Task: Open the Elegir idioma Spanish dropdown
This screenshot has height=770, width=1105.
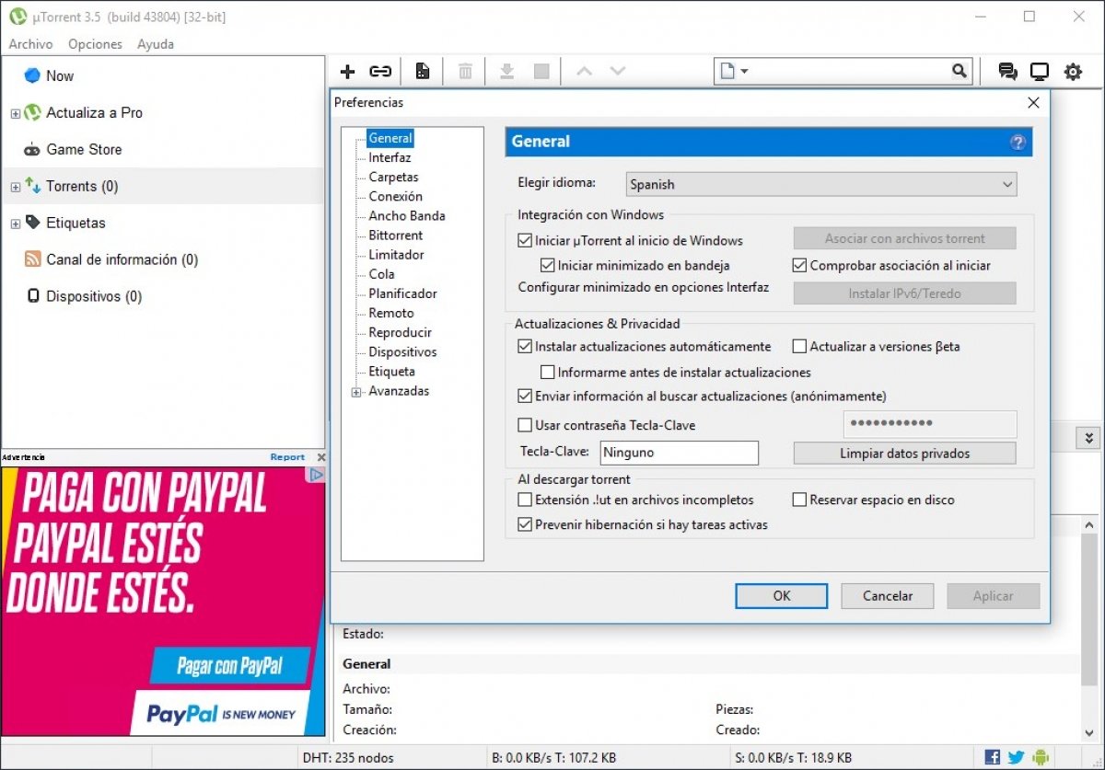Action: (821, 184)
